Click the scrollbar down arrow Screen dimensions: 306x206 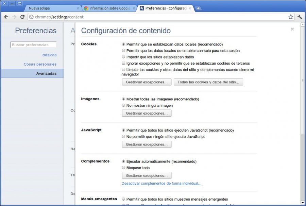point(303,203)
